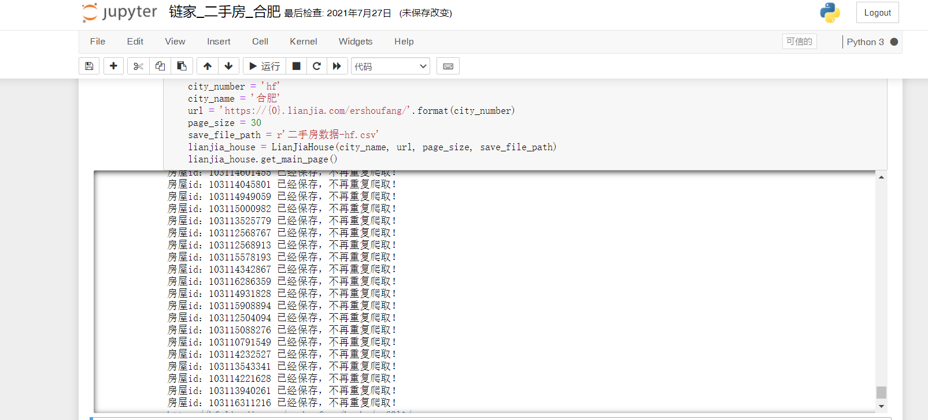The height and width of the screenshot is (420, 928).
Task: Click output row with id 103112504094
Action: coord(282,318)
